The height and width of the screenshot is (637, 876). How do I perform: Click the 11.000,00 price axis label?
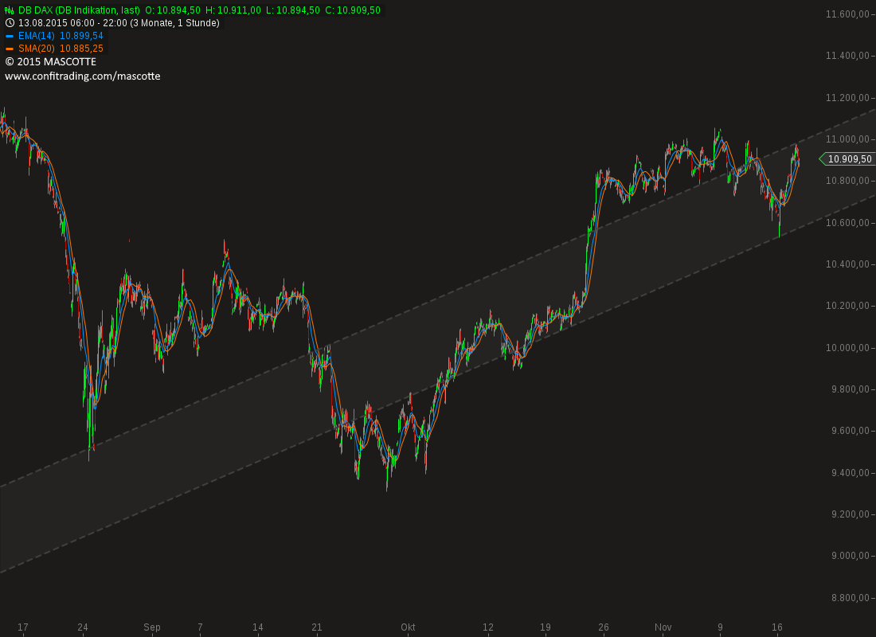(847, 139)
